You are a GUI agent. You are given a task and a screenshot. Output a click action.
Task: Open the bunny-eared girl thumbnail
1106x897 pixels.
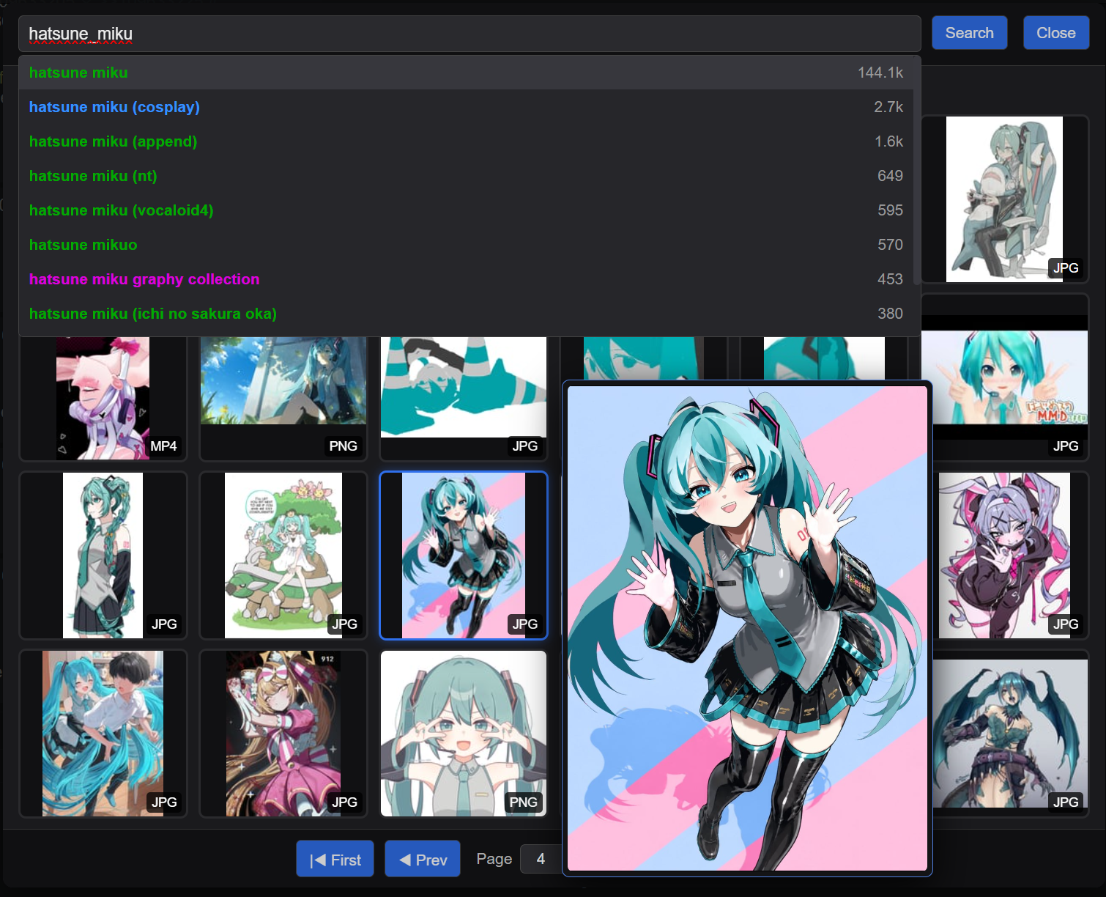tap(1009, 555)
